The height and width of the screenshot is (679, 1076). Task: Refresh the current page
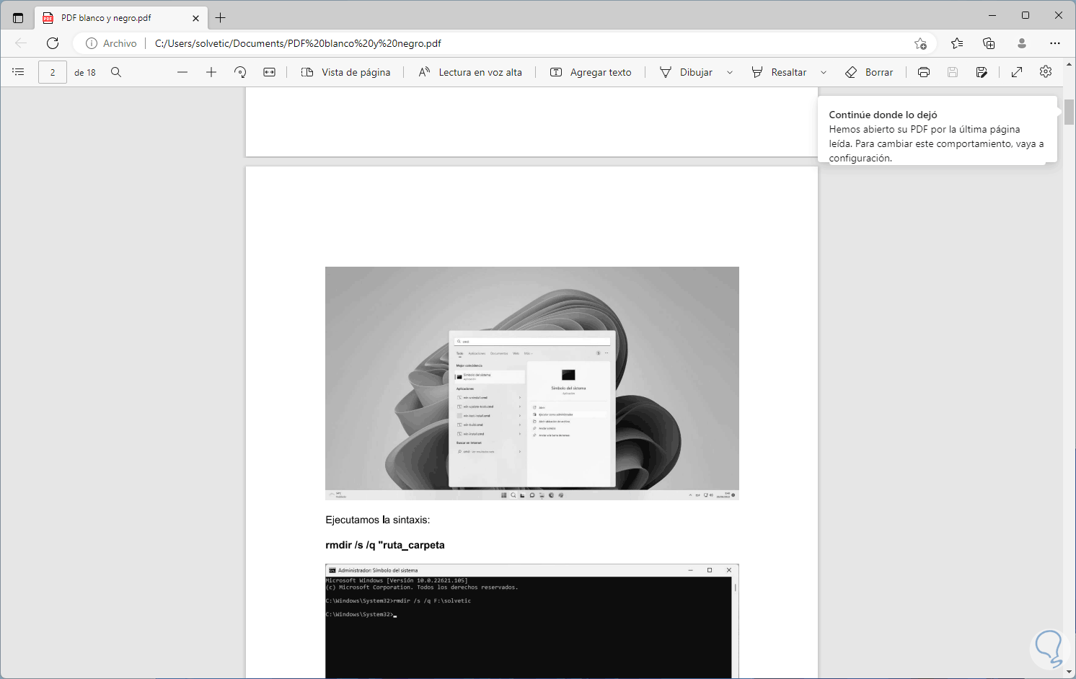(x=53, y=43)
